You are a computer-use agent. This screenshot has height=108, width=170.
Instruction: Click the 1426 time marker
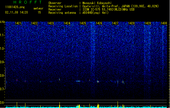(99, 23)
